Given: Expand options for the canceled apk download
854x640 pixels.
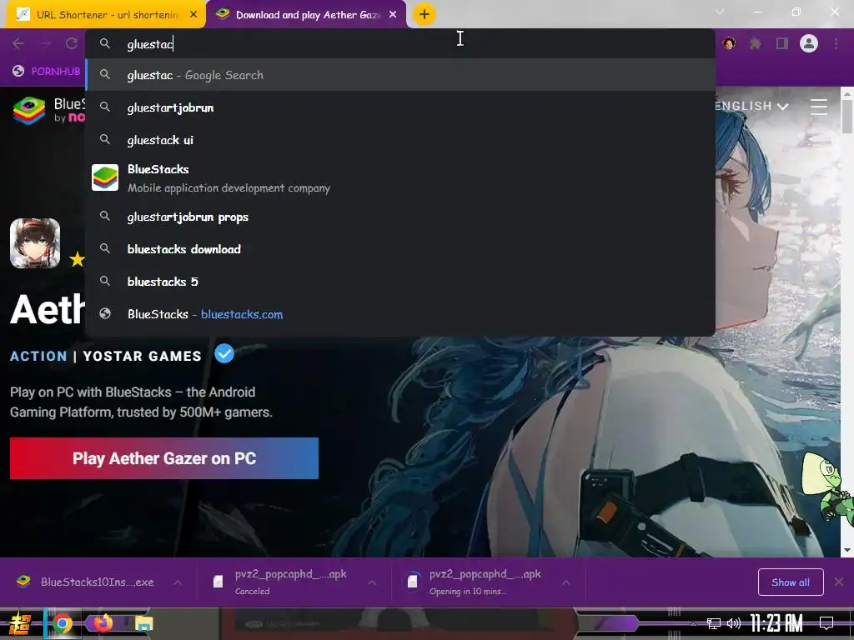Looking at the screenshot, I should pos(372,582).
